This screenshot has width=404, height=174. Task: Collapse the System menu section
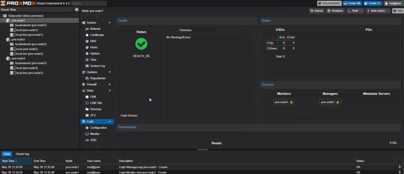(x=110, y=22)
